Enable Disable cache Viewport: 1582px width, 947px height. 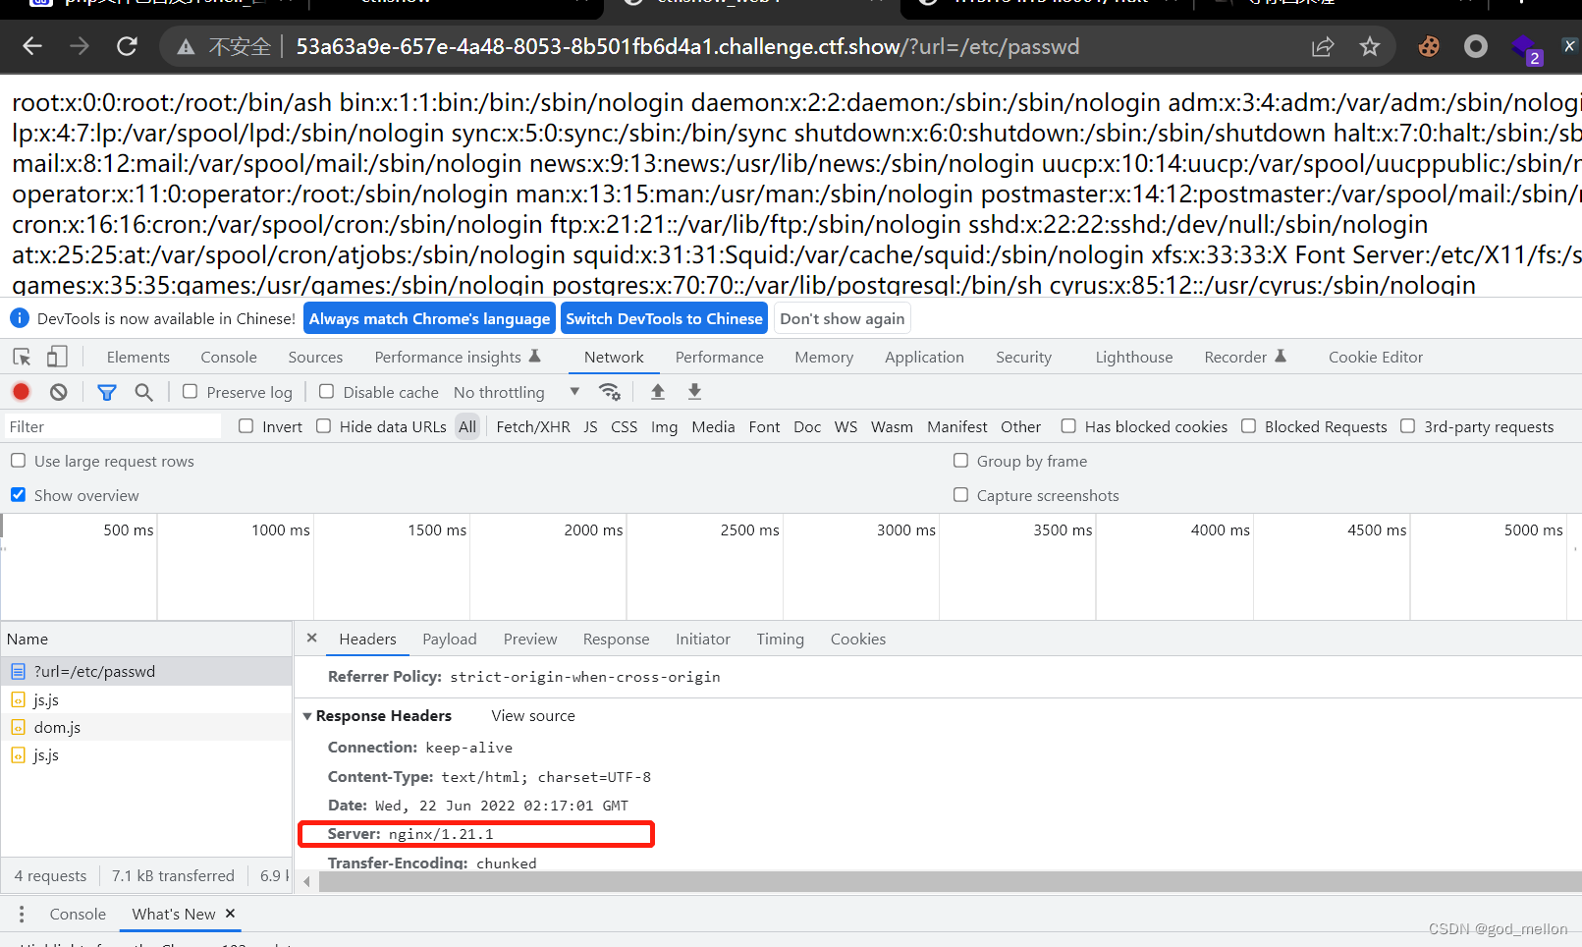pyautogui.click(x=327, y=392)
